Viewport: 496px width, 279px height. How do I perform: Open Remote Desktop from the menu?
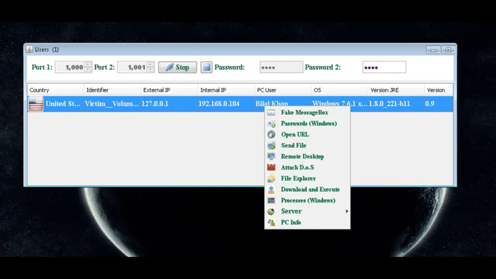coord(307,156)
